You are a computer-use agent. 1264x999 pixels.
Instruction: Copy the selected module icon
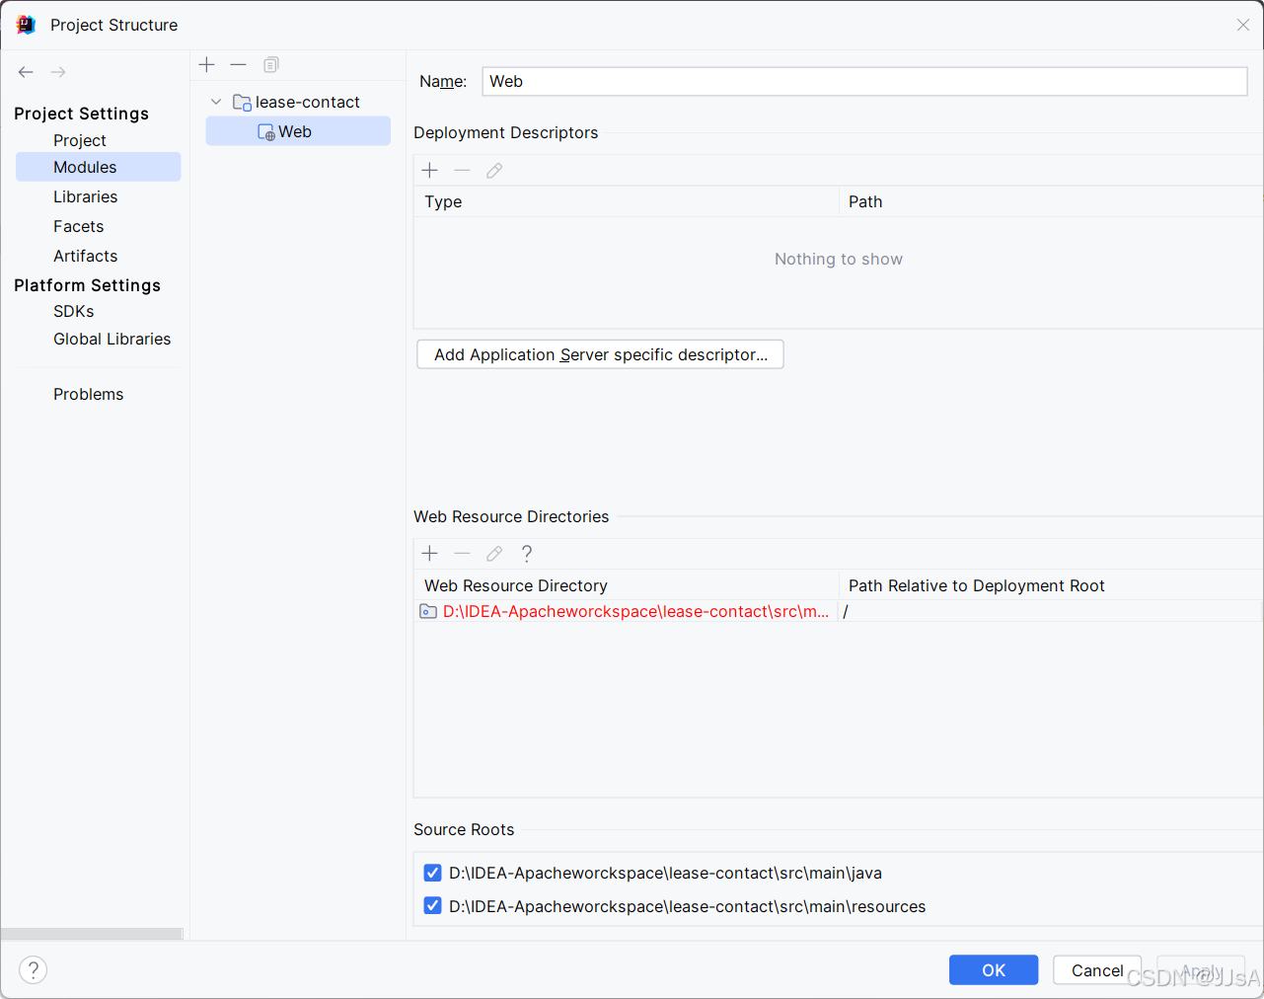pyautogui.click(x=271, y=65)
